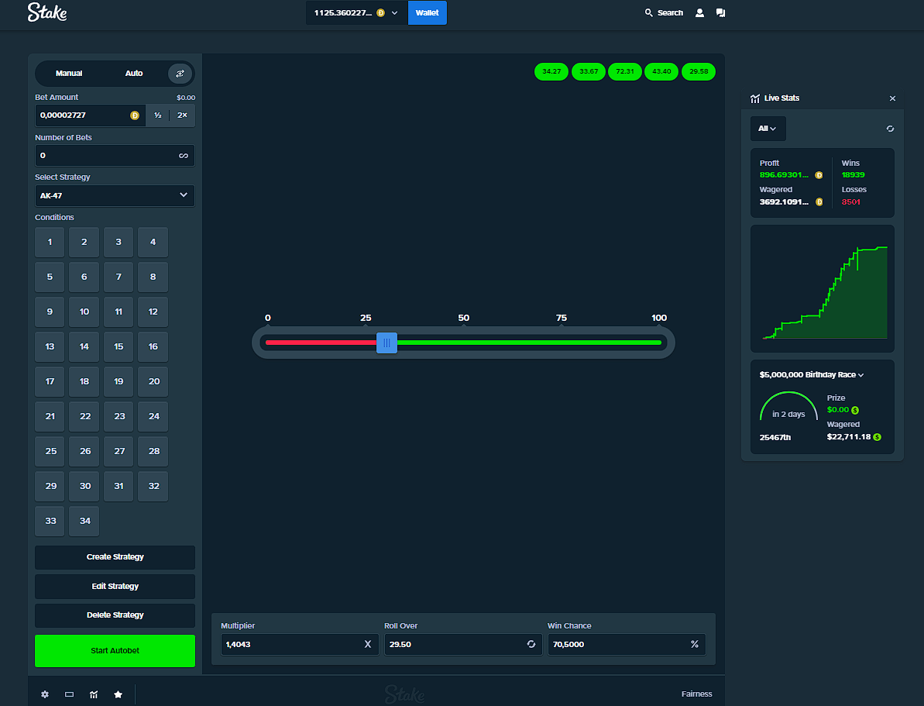
Task: Double the bet with 2× button
Action: [x=183, y=115]
